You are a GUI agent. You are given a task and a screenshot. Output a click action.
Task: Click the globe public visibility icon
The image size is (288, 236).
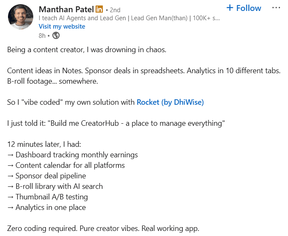pyautogui.click(x=56, y=35)
